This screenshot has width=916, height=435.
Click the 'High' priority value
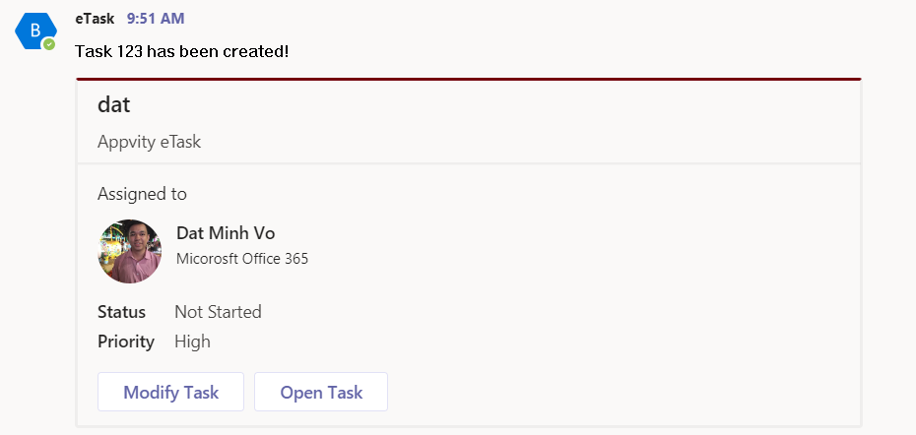(x=192, y=342)
